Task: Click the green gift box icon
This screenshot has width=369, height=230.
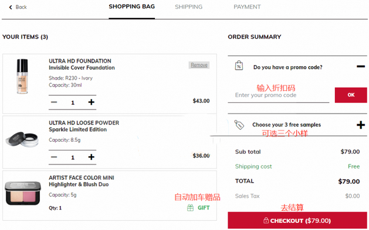Action: (191, 208)
